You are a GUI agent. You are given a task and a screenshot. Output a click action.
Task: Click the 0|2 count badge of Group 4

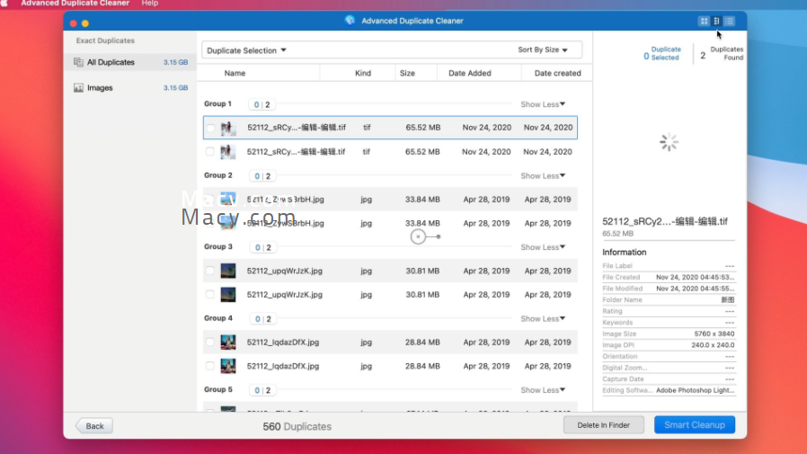click(x=262, y=319)
